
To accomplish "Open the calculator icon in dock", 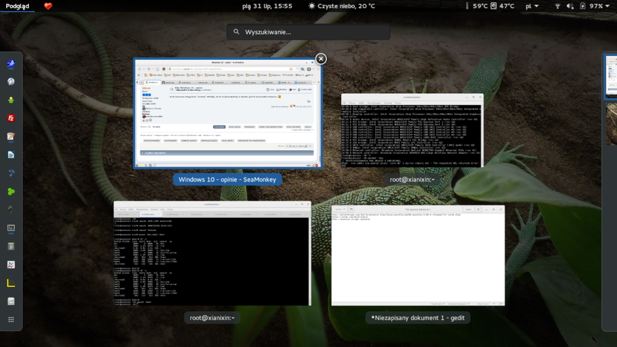I will (x=11, y=246).
